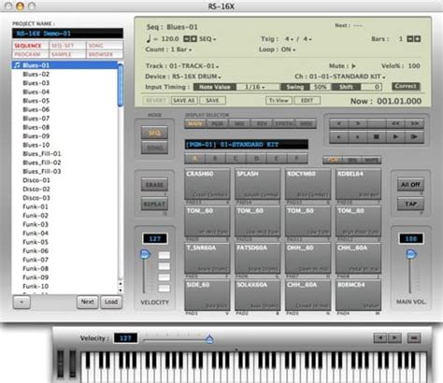
Task: Click the fast rewind transport button
Action: point(395,123)
